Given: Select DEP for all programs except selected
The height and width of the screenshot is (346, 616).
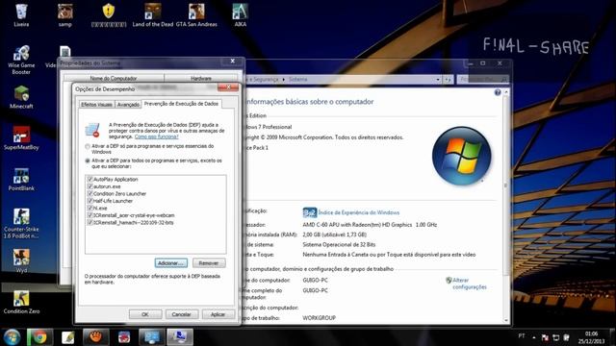Looking at the screenshot, I should [x=88, y=161].
